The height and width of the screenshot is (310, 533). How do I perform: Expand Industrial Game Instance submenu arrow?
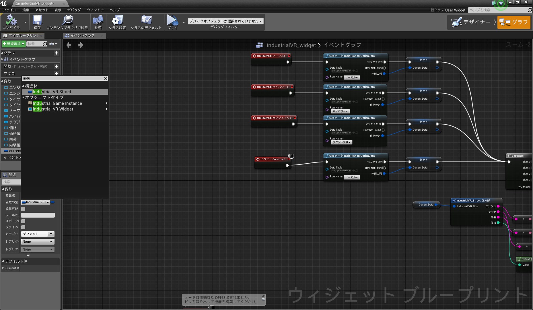click(107, 103)
